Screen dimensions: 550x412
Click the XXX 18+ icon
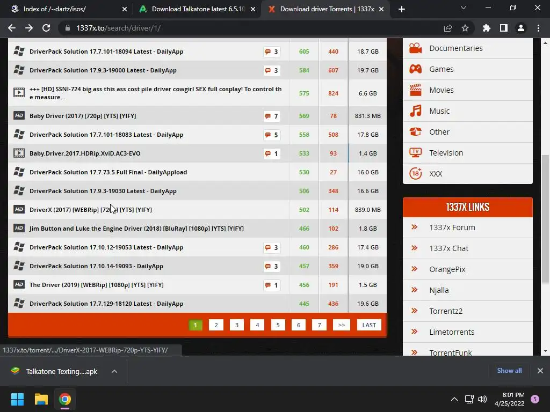tap(416, 173)
